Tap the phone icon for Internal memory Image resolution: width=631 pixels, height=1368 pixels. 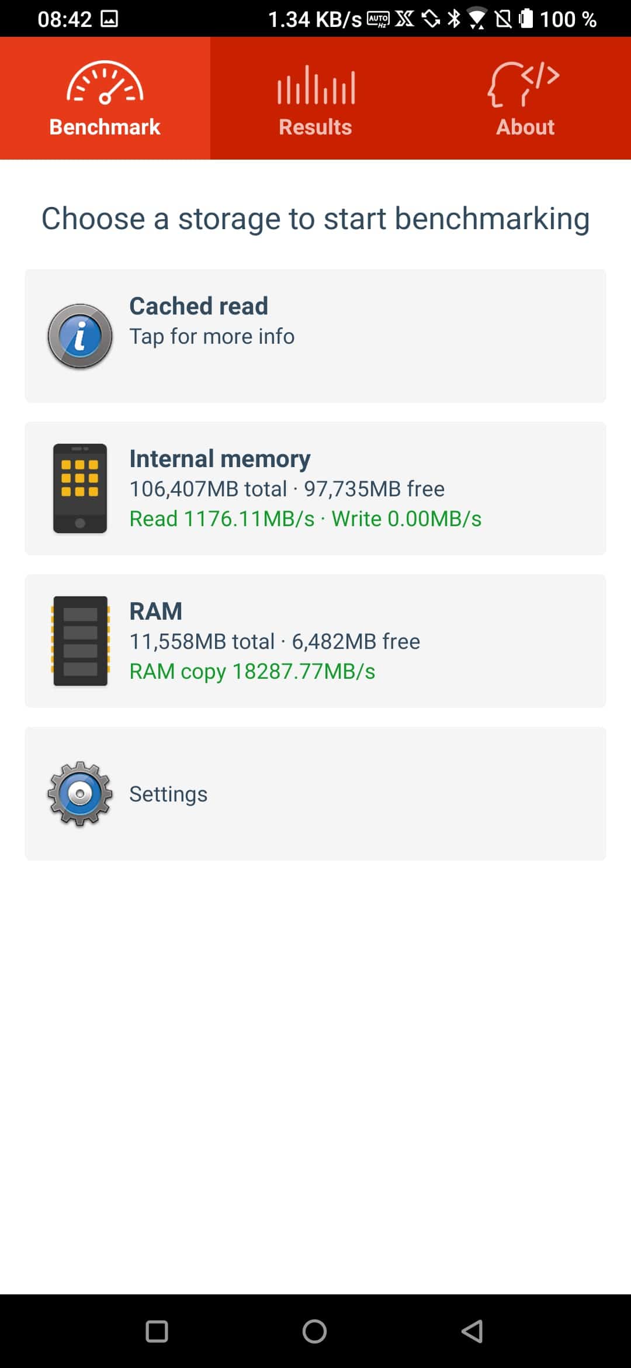(80, 488)
